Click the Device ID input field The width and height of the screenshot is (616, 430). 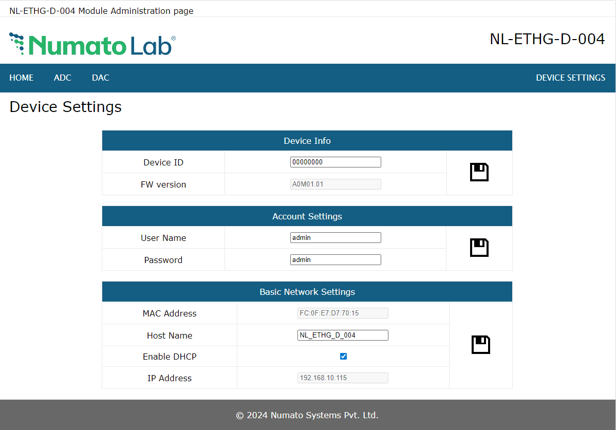(335, 162)
